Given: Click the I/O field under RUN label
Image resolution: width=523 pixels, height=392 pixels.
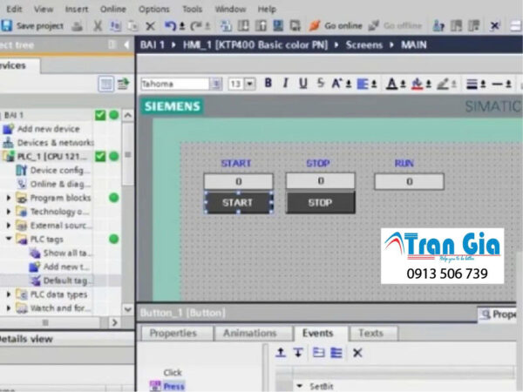Looking at the screenshot, I should pos(409,181).
